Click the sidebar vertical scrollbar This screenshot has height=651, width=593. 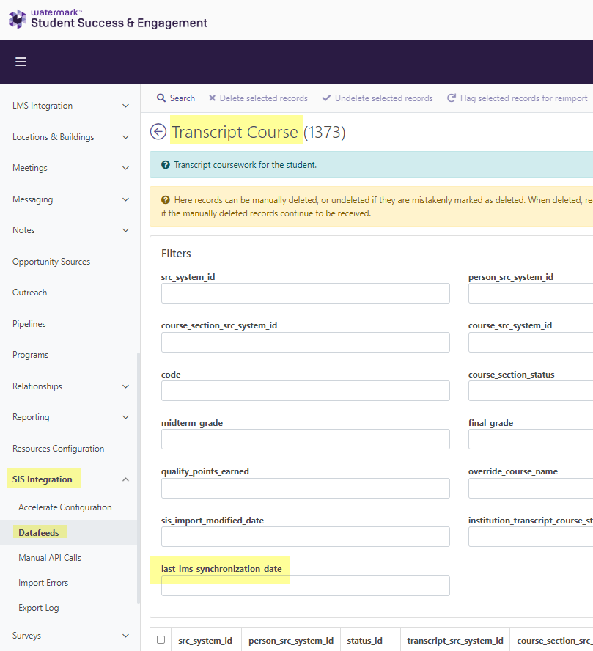click(x=139, y=477)
